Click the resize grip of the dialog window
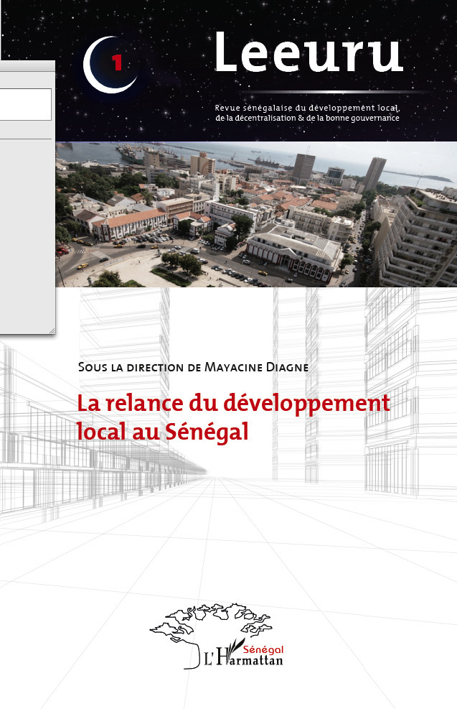Screen dimensions: 457x709 coord(51,330)
